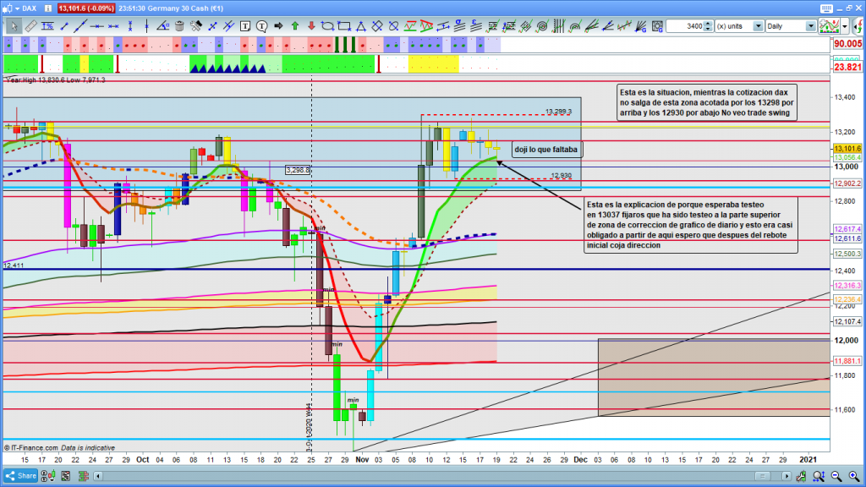Image resolution: width=866 pixels, height=487 pixels.
Task: Increase the 3400 units stepper value
Action: tap(709, 24)
